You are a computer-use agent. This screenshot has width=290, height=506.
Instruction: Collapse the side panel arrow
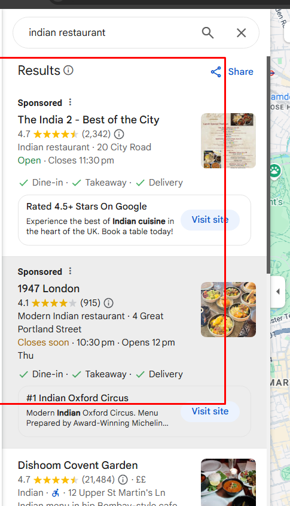coord(278,292)
